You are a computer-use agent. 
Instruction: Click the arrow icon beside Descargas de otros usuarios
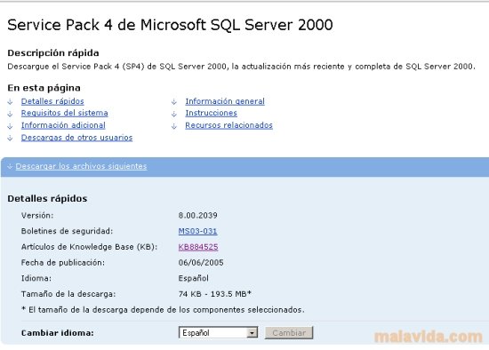click(11, 138)
